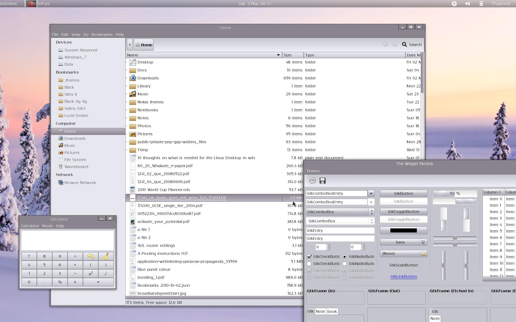Open the accessibility icon in top panel
Viewport: 516px width, 322px height.
click(454, 4)
